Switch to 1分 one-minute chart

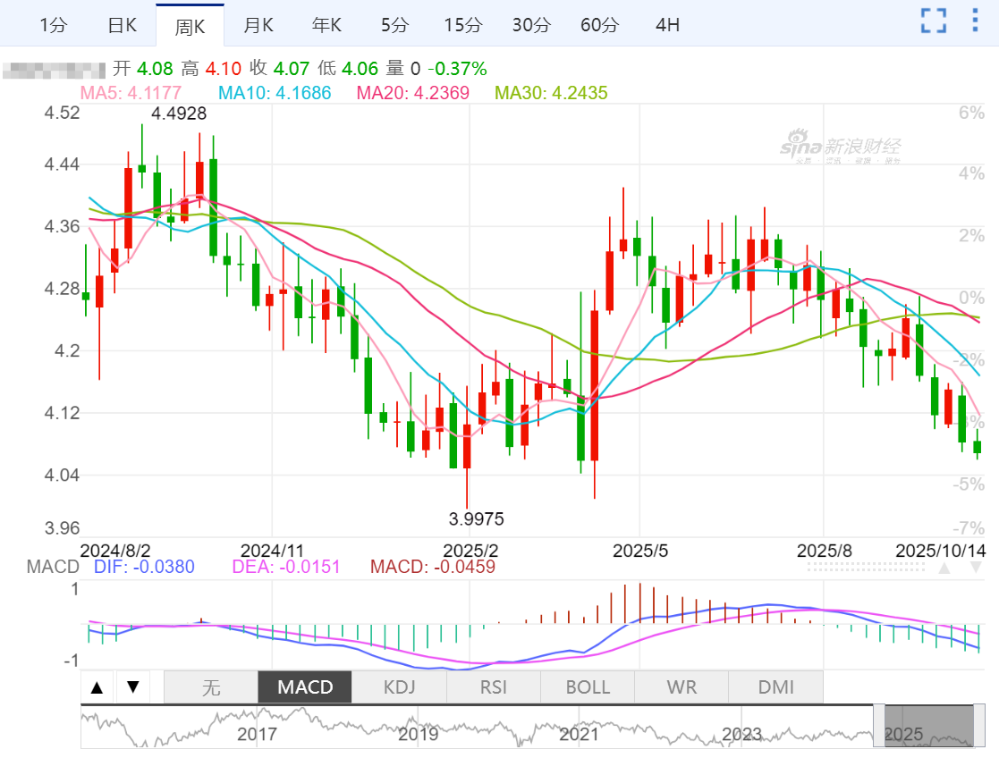click(x=53, y=25)
